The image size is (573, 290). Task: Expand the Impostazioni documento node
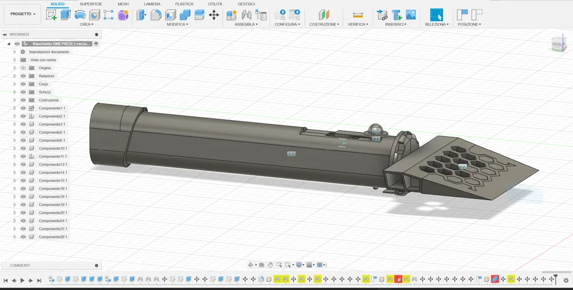tap(15, 52)
